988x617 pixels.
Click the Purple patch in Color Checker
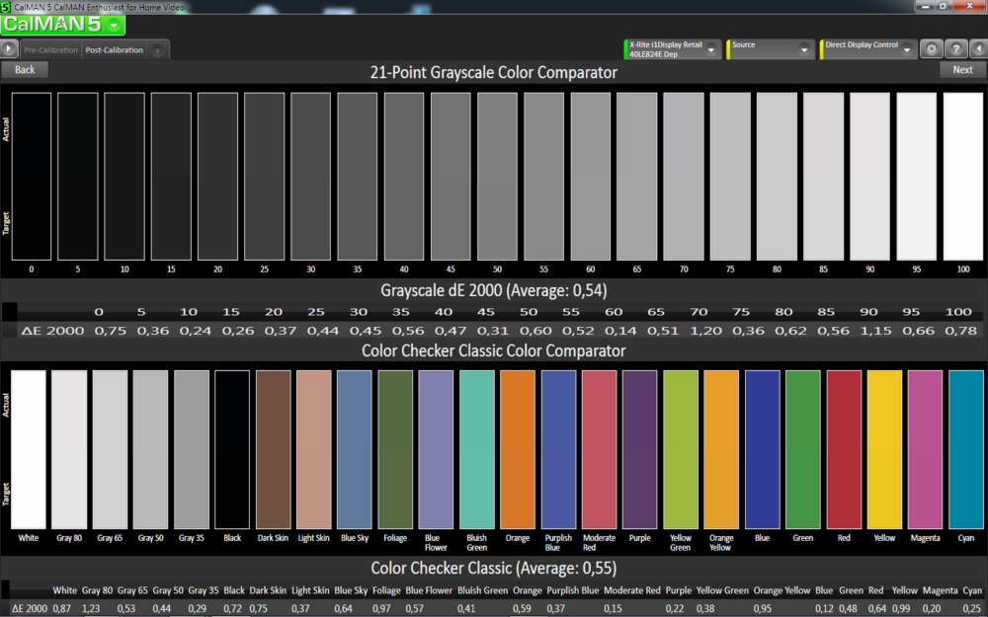coord(639,447)
